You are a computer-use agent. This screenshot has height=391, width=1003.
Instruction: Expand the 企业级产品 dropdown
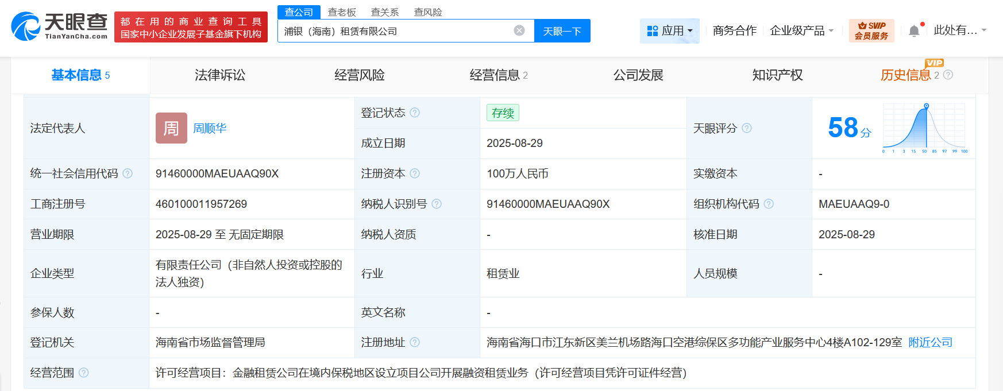tap(801, 31)
